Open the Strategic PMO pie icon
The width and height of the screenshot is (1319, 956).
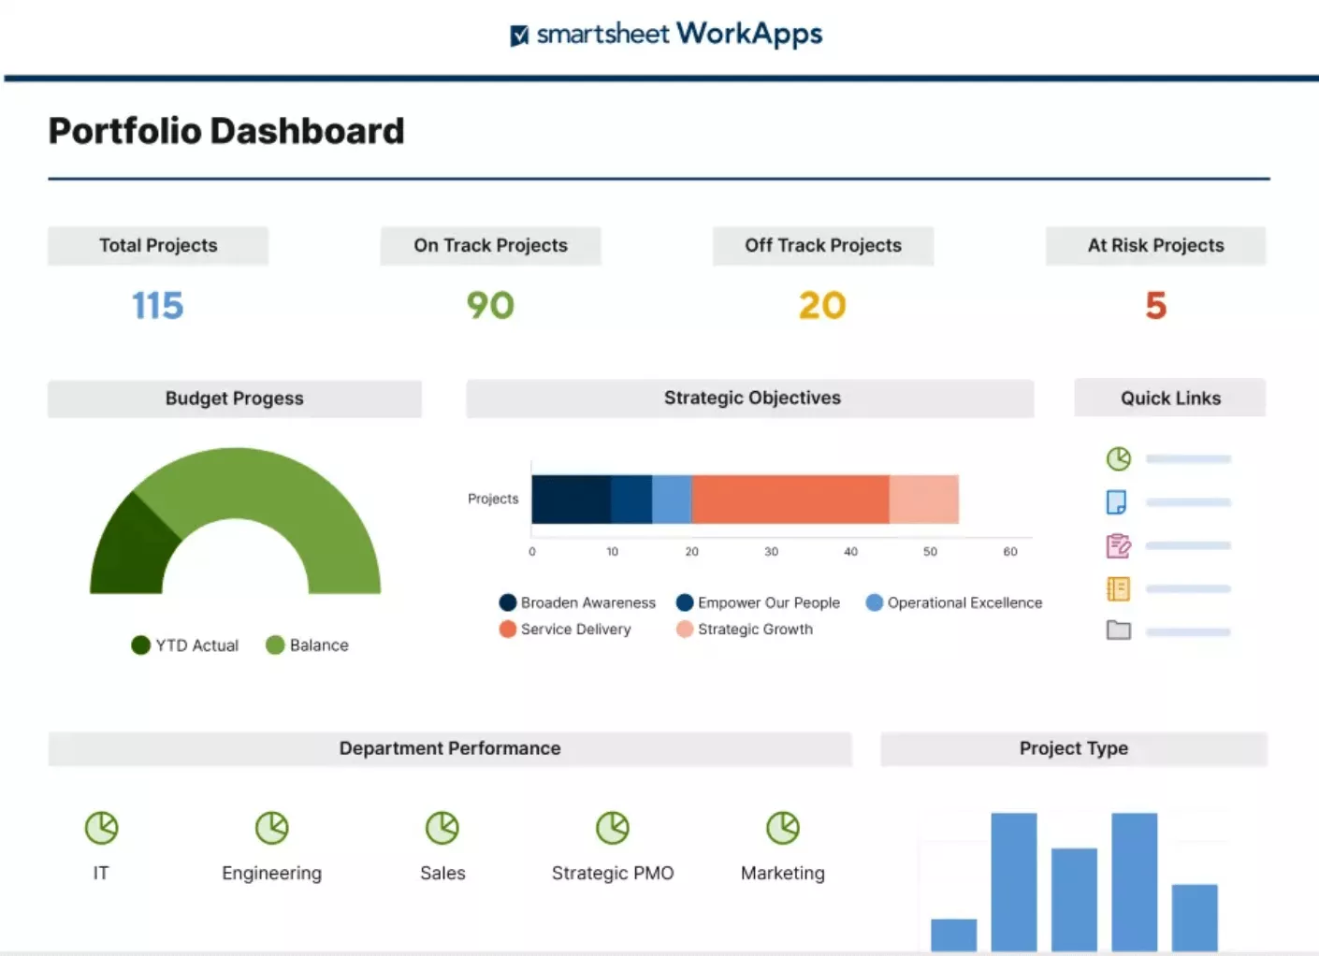tap(613, 828)
